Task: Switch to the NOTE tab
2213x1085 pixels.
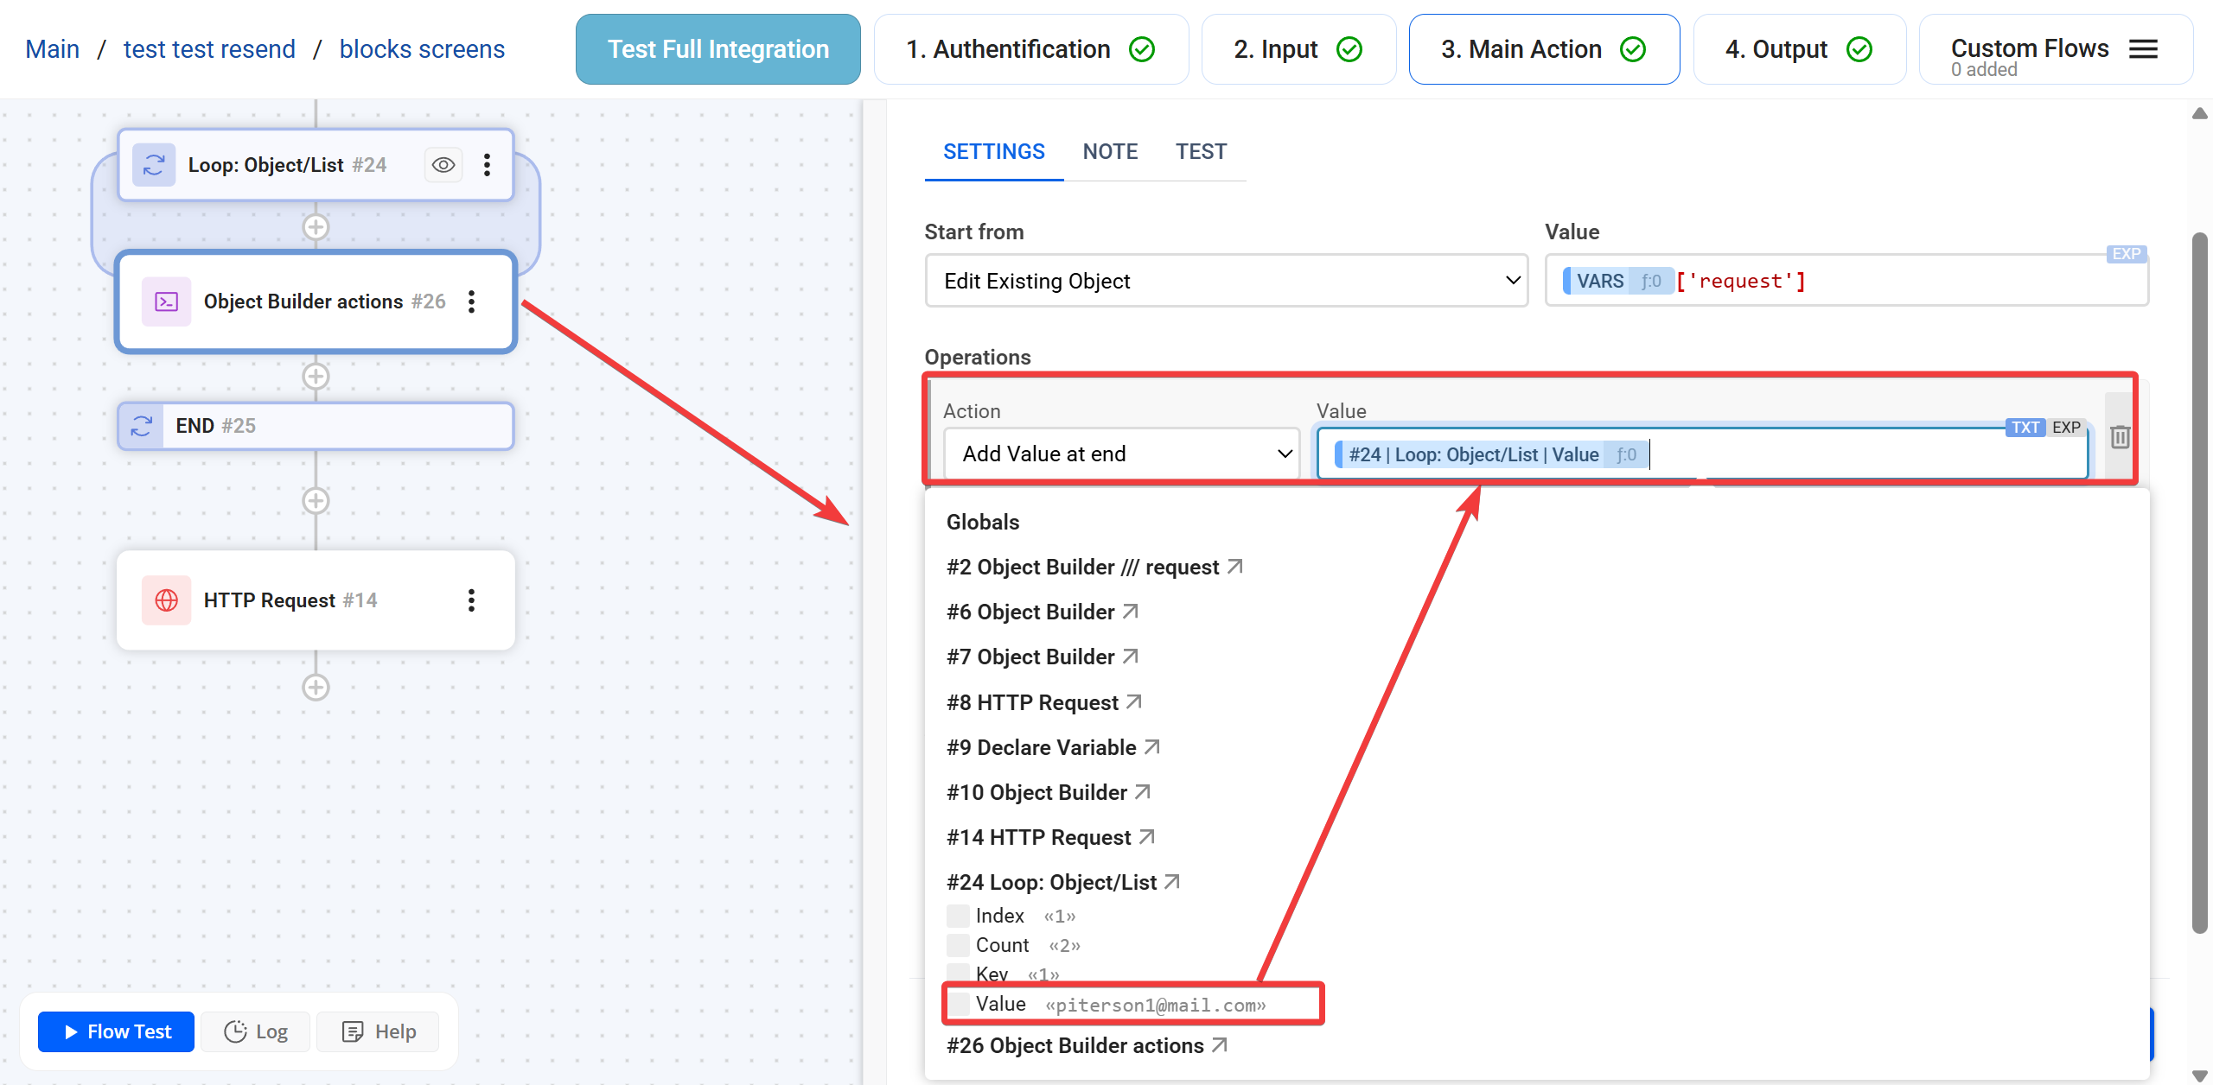Action: [x=1110, y=152]
